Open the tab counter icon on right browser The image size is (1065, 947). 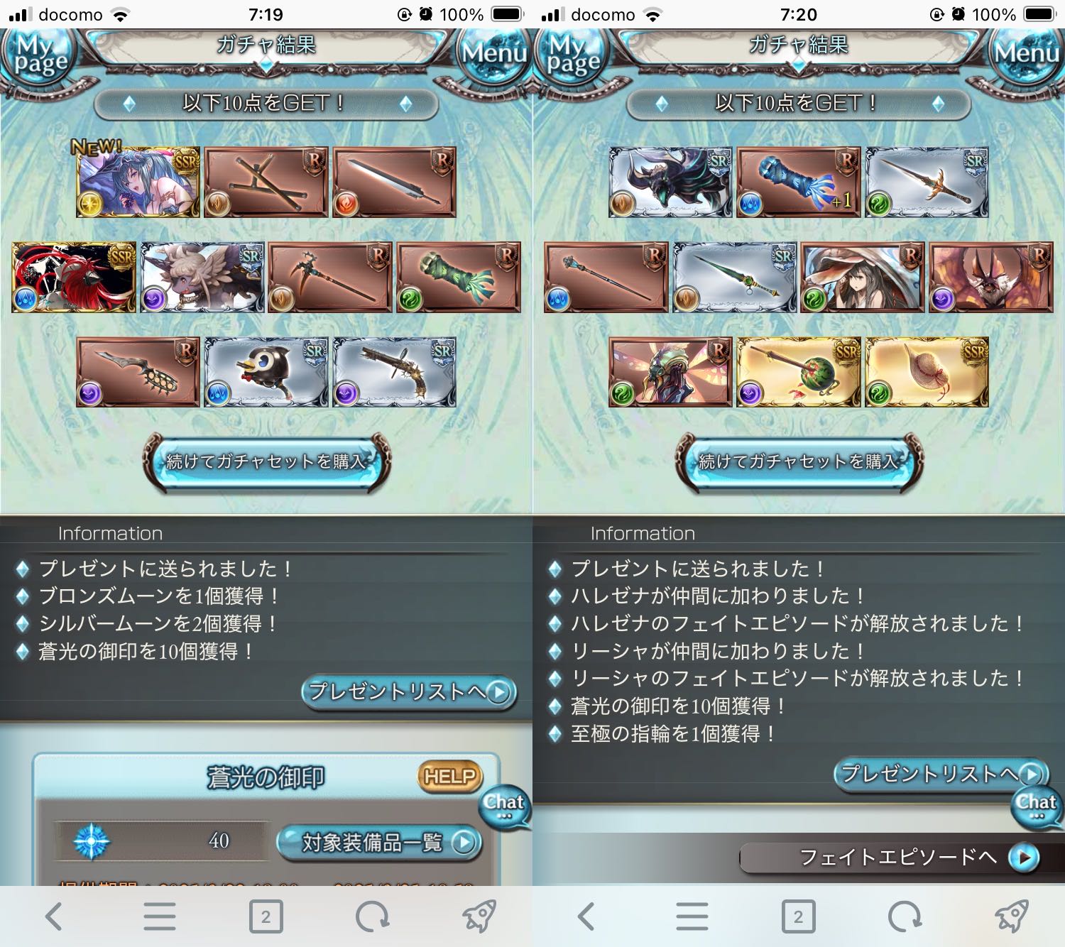(798, 916)
